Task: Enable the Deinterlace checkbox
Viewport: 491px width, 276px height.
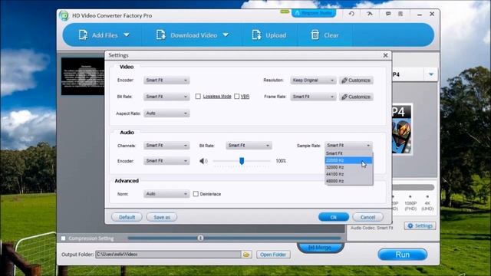Action: point(196,194)
